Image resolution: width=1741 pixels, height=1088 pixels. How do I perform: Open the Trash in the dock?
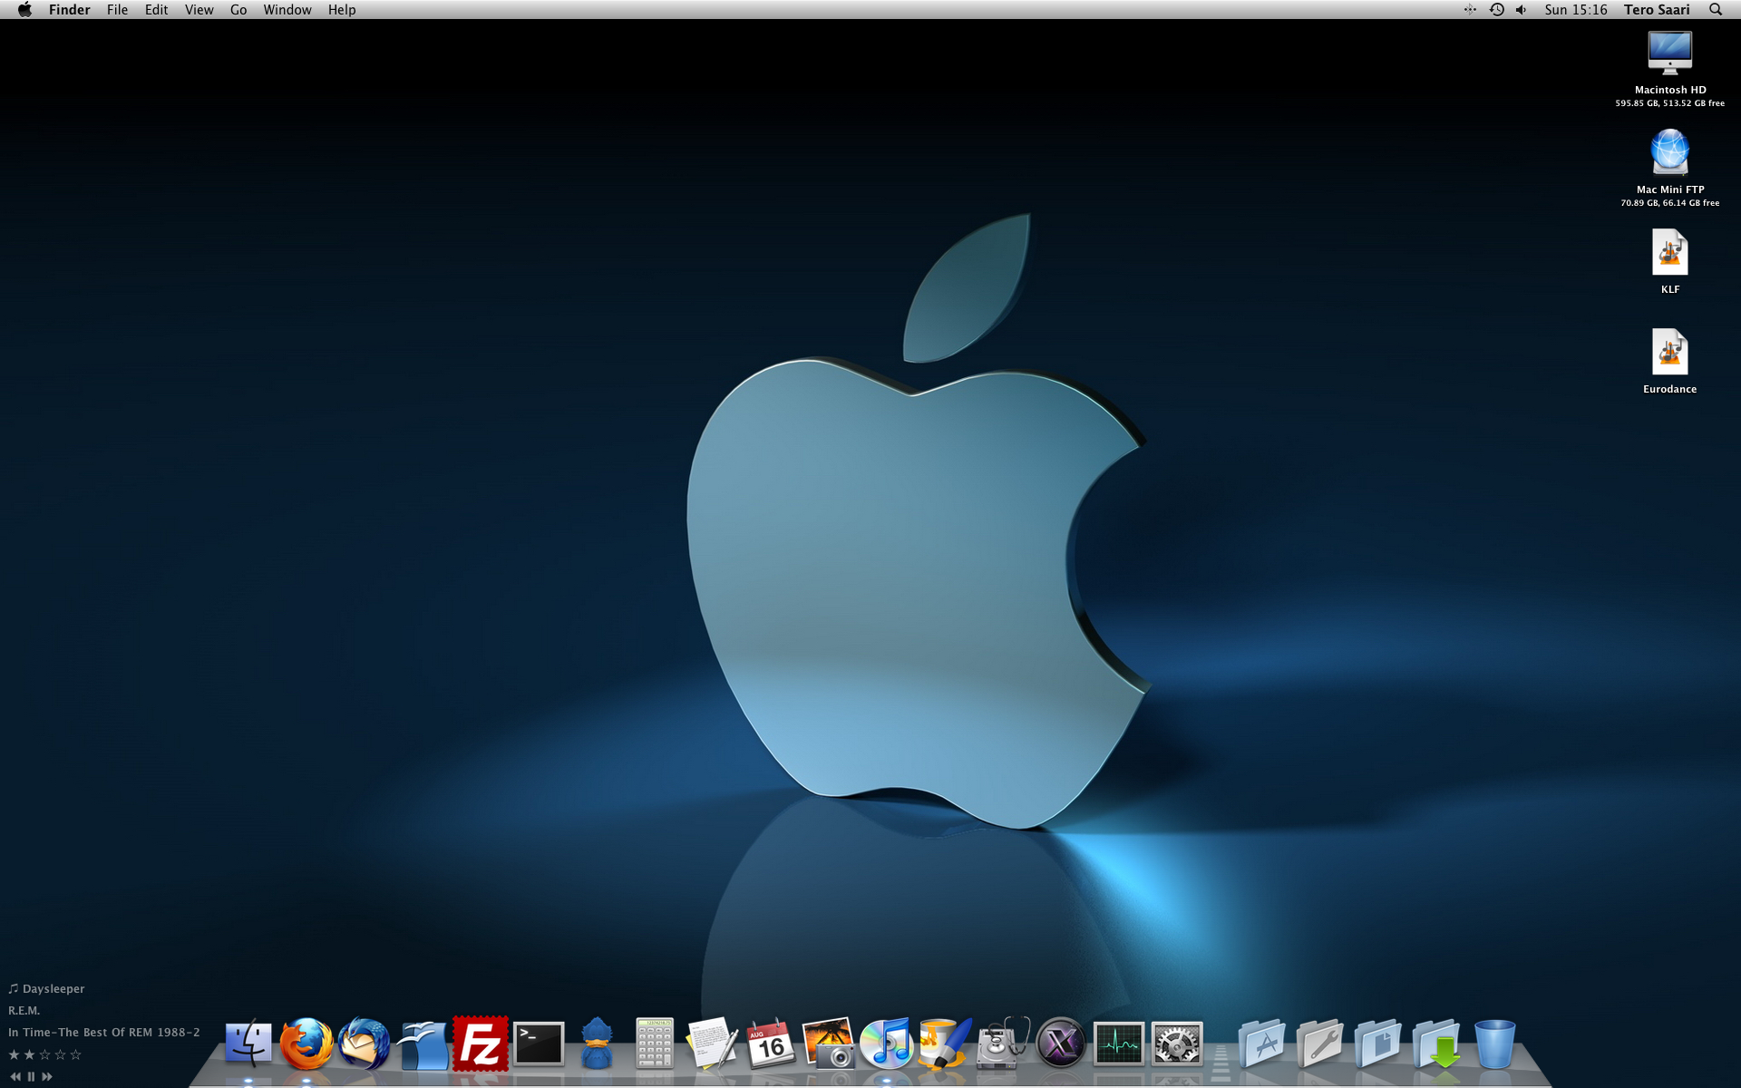coord(1494,1043)
